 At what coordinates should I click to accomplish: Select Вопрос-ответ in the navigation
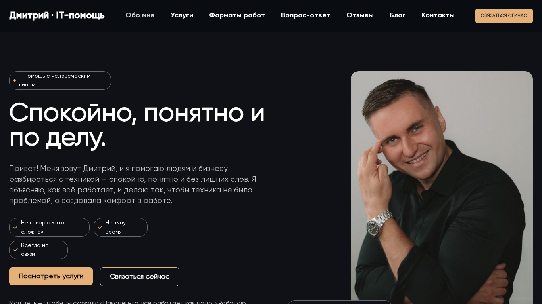[x=306, y=15]
